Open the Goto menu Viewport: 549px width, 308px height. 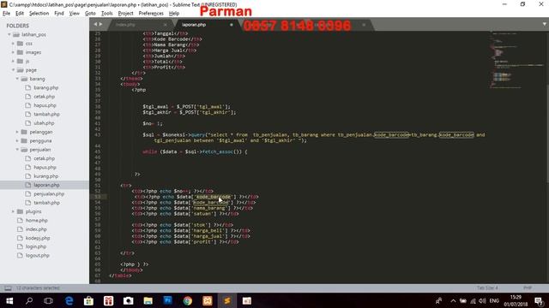90,14
